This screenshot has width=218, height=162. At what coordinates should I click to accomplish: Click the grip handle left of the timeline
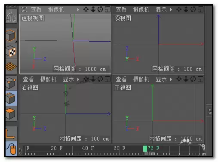[20, 150]
